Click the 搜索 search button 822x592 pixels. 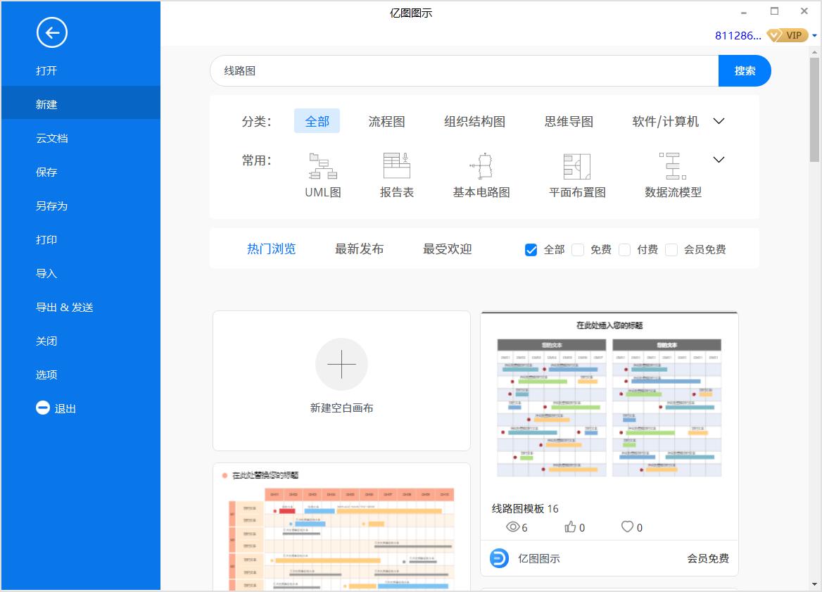click(x=745, y=70)
